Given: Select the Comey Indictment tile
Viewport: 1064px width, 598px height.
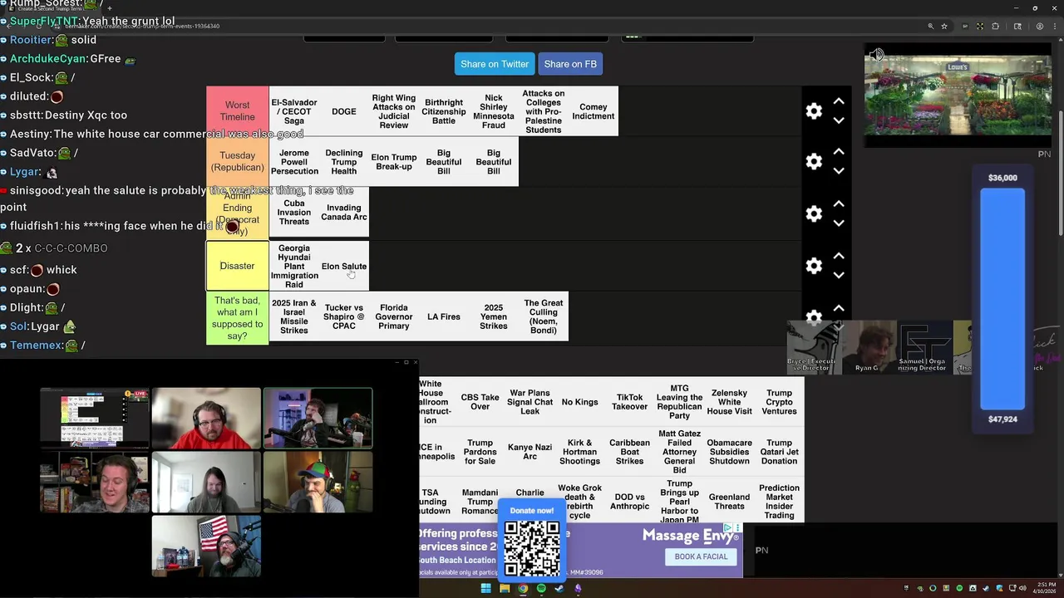Looking at the screenshot, I should pos(594,111).
